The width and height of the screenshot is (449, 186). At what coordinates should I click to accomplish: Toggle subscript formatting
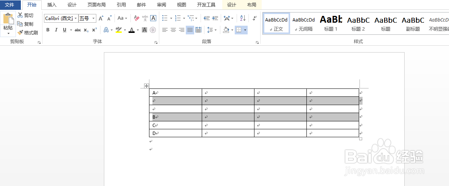coord(86,30)
